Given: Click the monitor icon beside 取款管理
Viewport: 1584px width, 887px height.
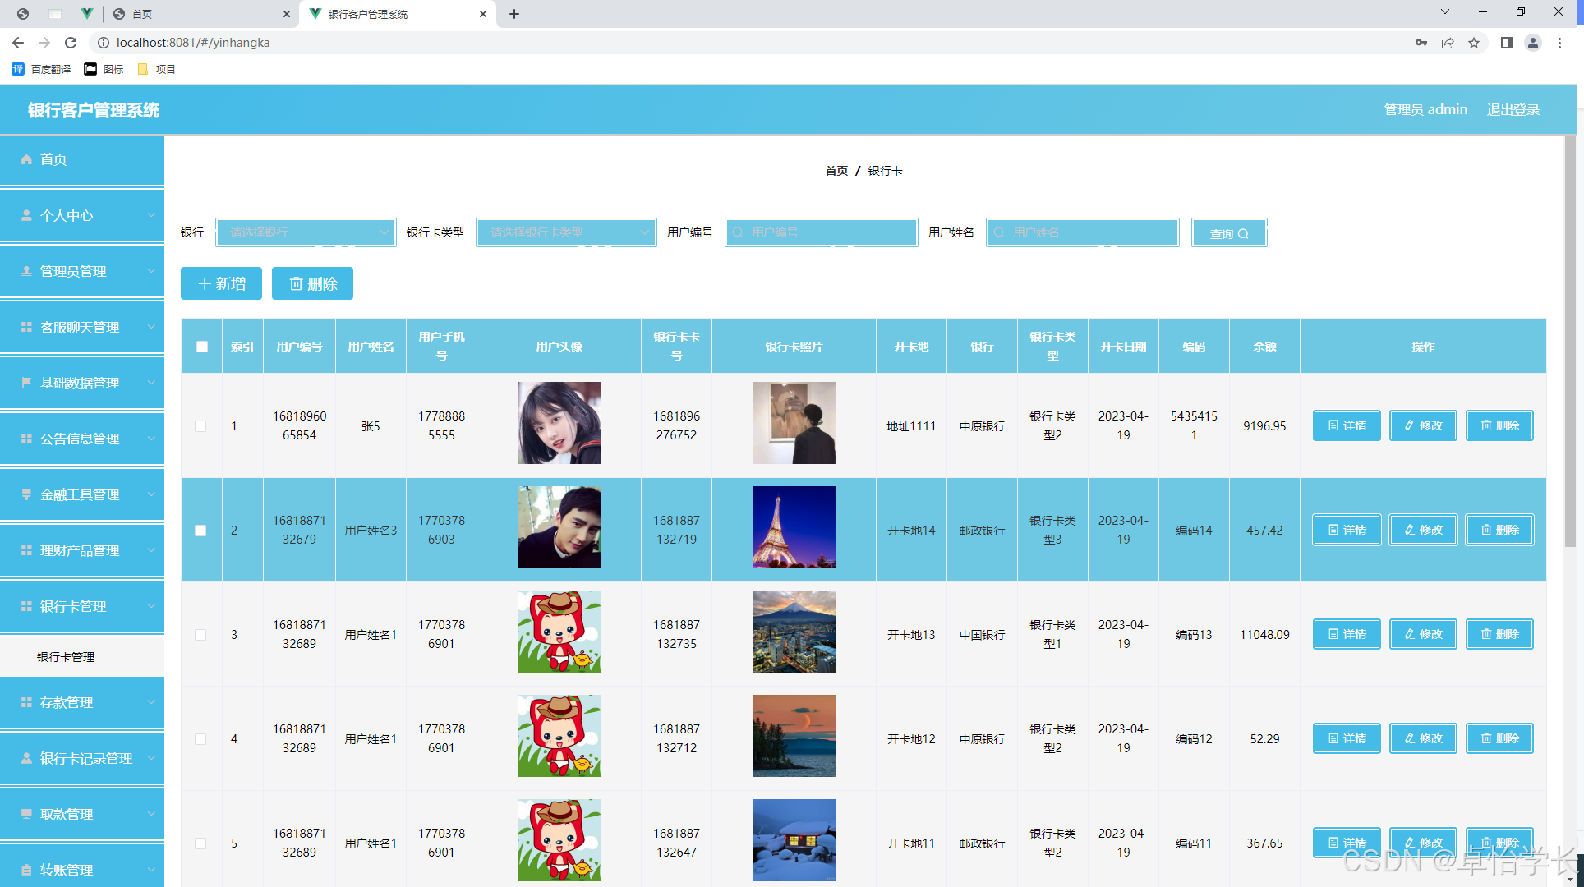Looking at the screenshot, I should click(x=26, y=814).
